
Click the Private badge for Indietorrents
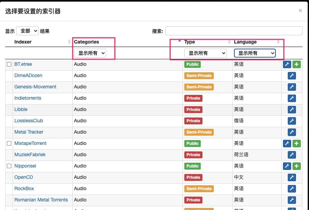point(193,98)
